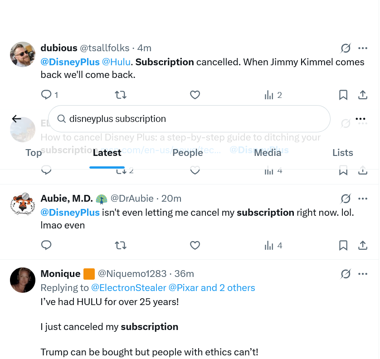Open more options on Aubie's tweet

pos(363,199)
